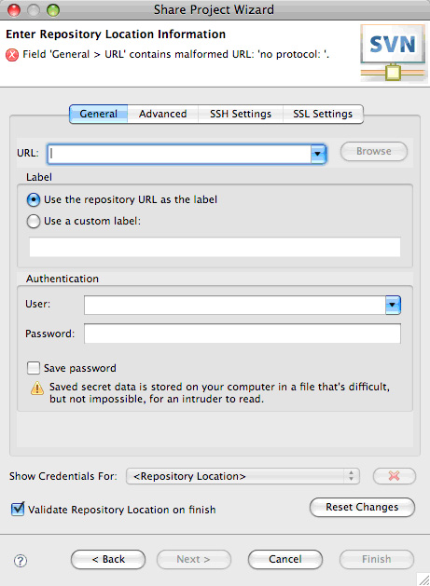Close the wizard with red window button
The width and height of the screenshot is (430, 586).
pos(14,10)
